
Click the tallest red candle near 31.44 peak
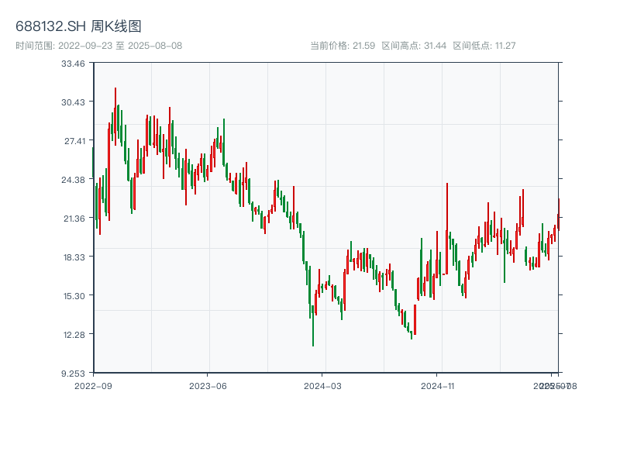[115, 117]
